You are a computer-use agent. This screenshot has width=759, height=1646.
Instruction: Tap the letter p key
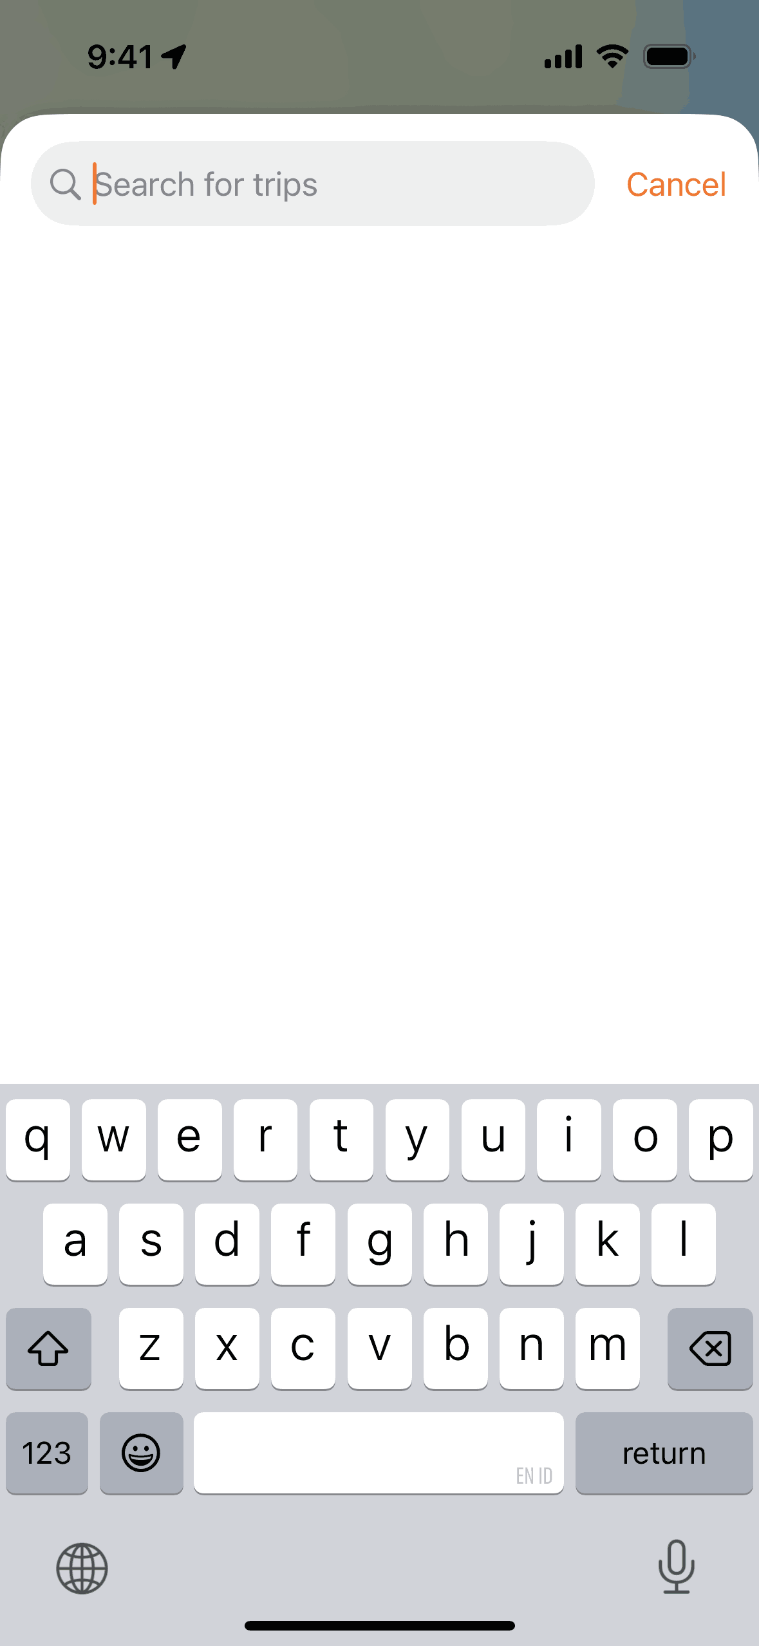pos(720,1140)
